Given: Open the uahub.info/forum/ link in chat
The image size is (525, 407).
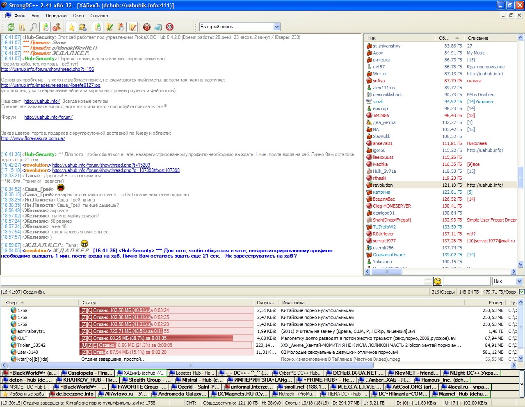Looking at the screenshot, I should 48,117.
